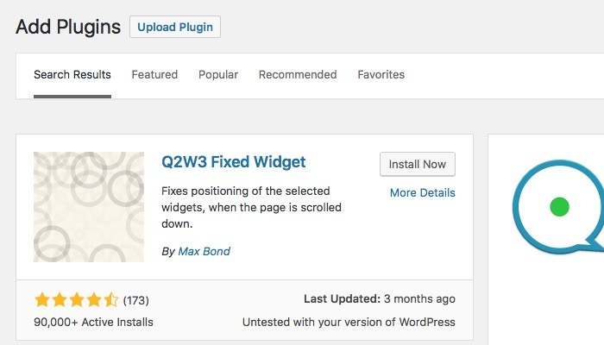Select the Recommended tab

298,75
